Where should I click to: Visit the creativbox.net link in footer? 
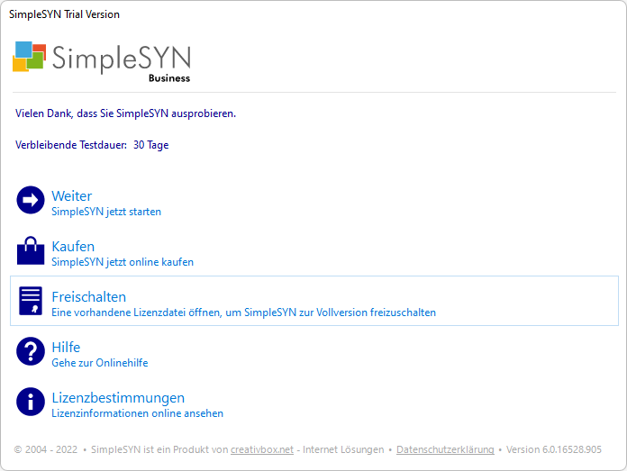coord(262,449)
